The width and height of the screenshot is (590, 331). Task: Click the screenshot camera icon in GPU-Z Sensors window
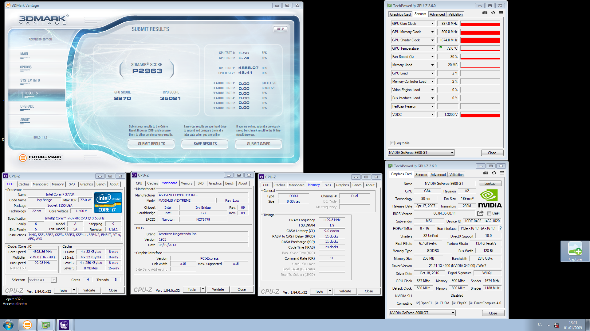click(x=485, y=13)
